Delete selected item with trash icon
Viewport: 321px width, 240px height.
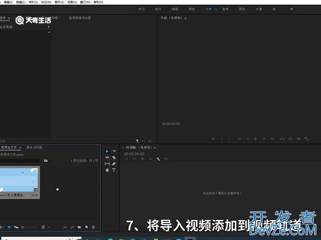tap(94, 227)
